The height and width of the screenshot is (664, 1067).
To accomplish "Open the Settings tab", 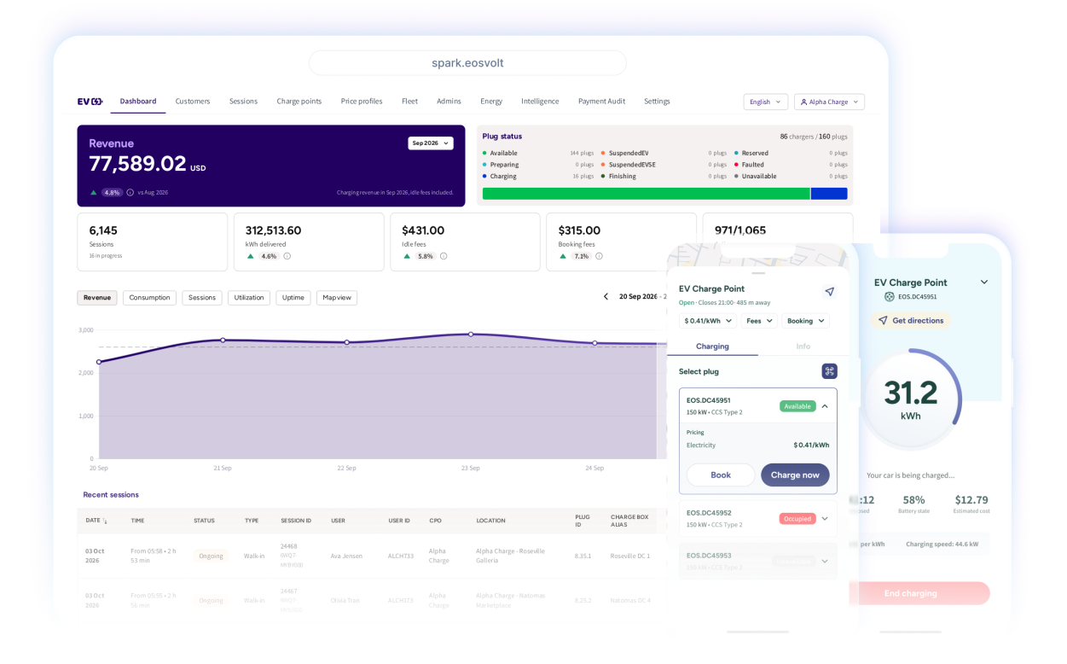I will coord(657,102).
